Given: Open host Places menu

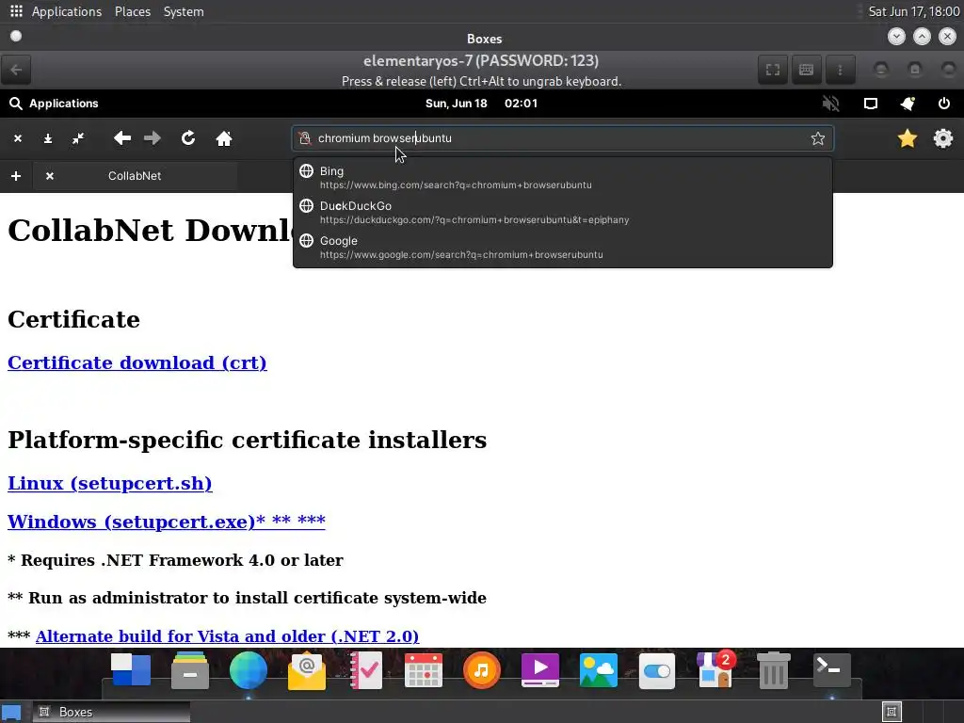Looking at the screenshot, I should click(133, 11).
